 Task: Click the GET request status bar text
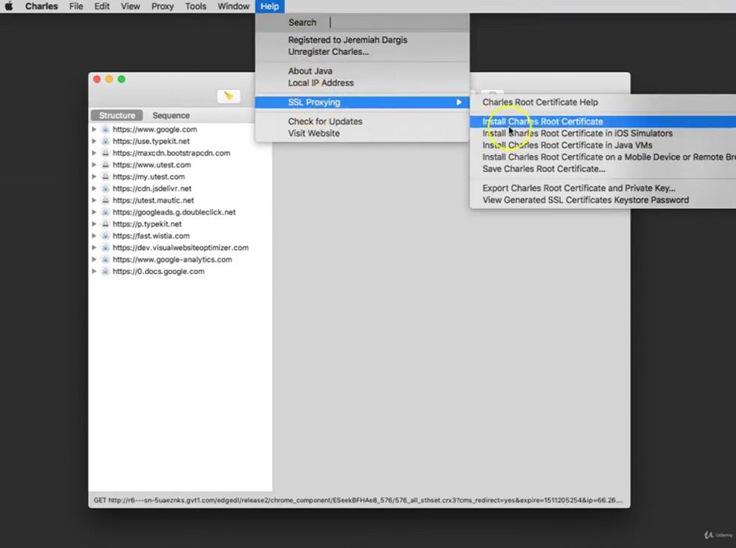[358, 500]
